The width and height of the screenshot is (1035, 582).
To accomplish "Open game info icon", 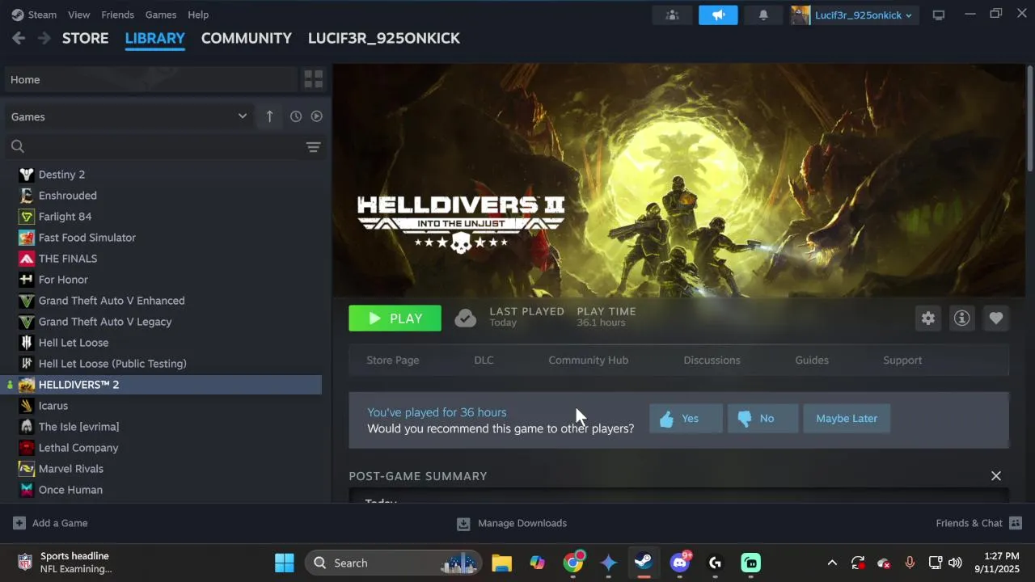I will 962,318.
